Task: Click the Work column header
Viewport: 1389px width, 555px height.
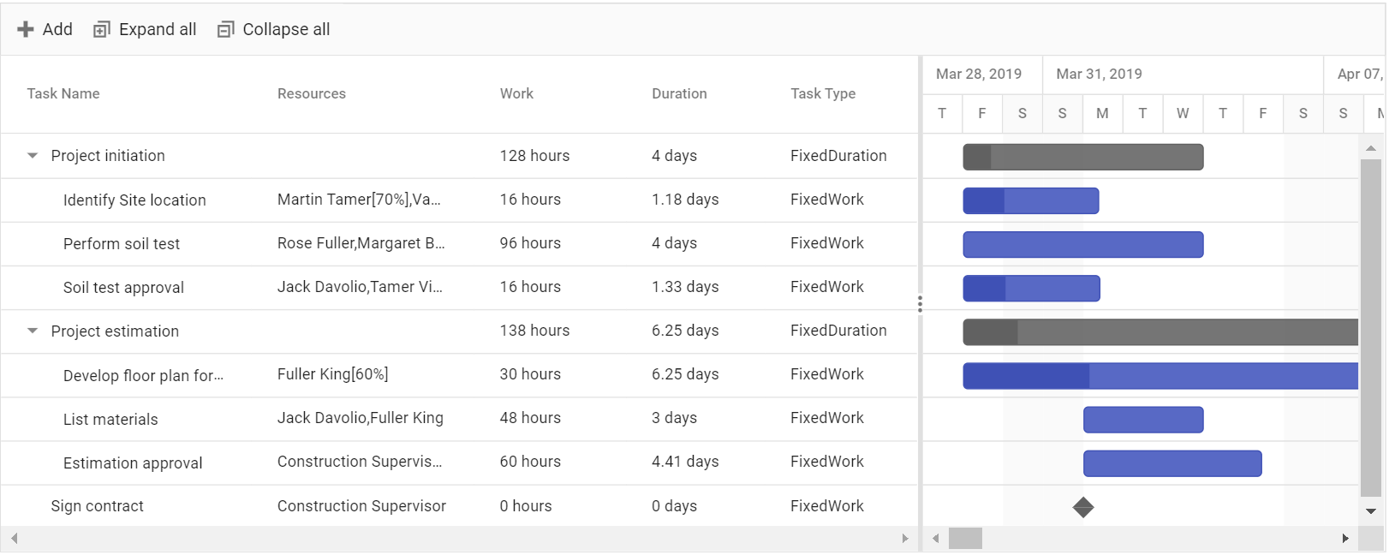Action: [x=516, y=93]
